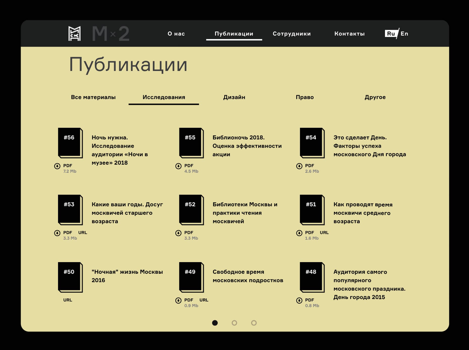Go to second pagination dot
Viewport: 469px width, 350px height.
tap(234, 323)
